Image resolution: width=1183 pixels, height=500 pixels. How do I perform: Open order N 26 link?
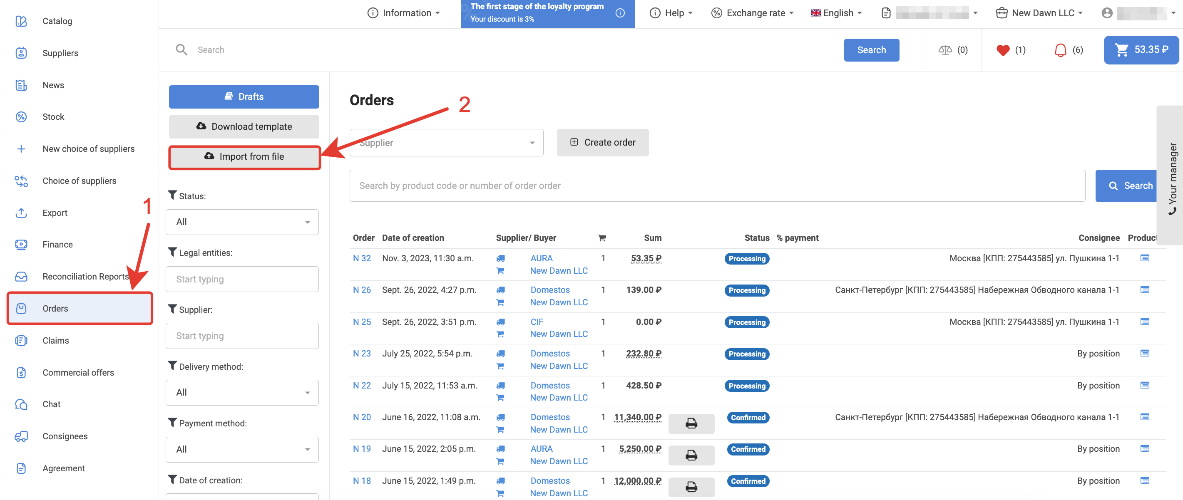tap(361, 290)
